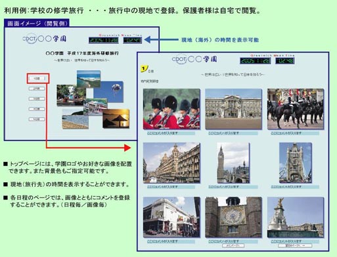Click the date clock on the day page
Image resolution: width=337 pixels, height=257 pixels.
255,61
